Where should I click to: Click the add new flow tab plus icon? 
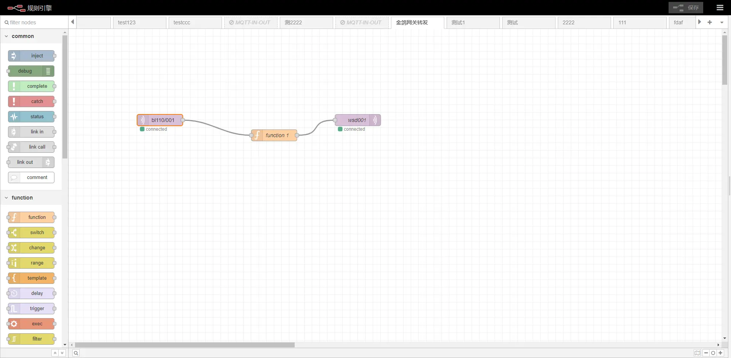(710, 22)
